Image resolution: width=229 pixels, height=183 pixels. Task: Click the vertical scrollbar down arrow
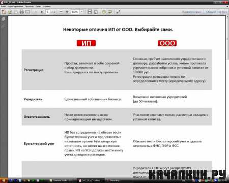click(x=227, y=176)
